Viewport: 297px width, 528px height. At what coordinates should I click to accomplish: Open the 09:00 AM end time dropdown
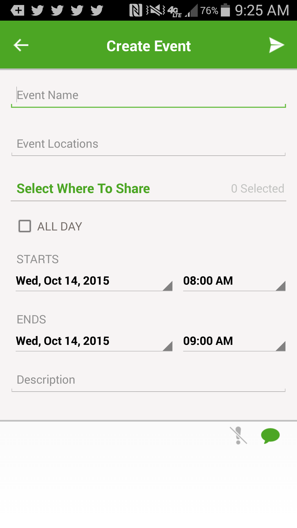tap(234, 341)
